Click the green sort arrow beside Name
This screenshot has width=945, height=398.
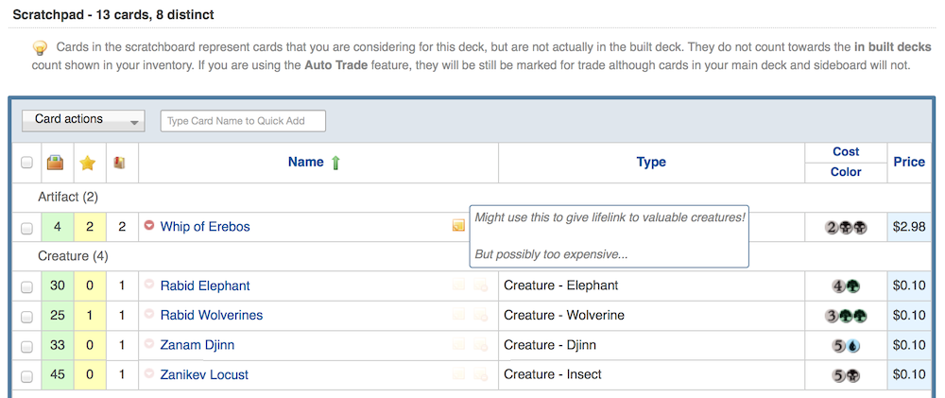tap(335, 163)
